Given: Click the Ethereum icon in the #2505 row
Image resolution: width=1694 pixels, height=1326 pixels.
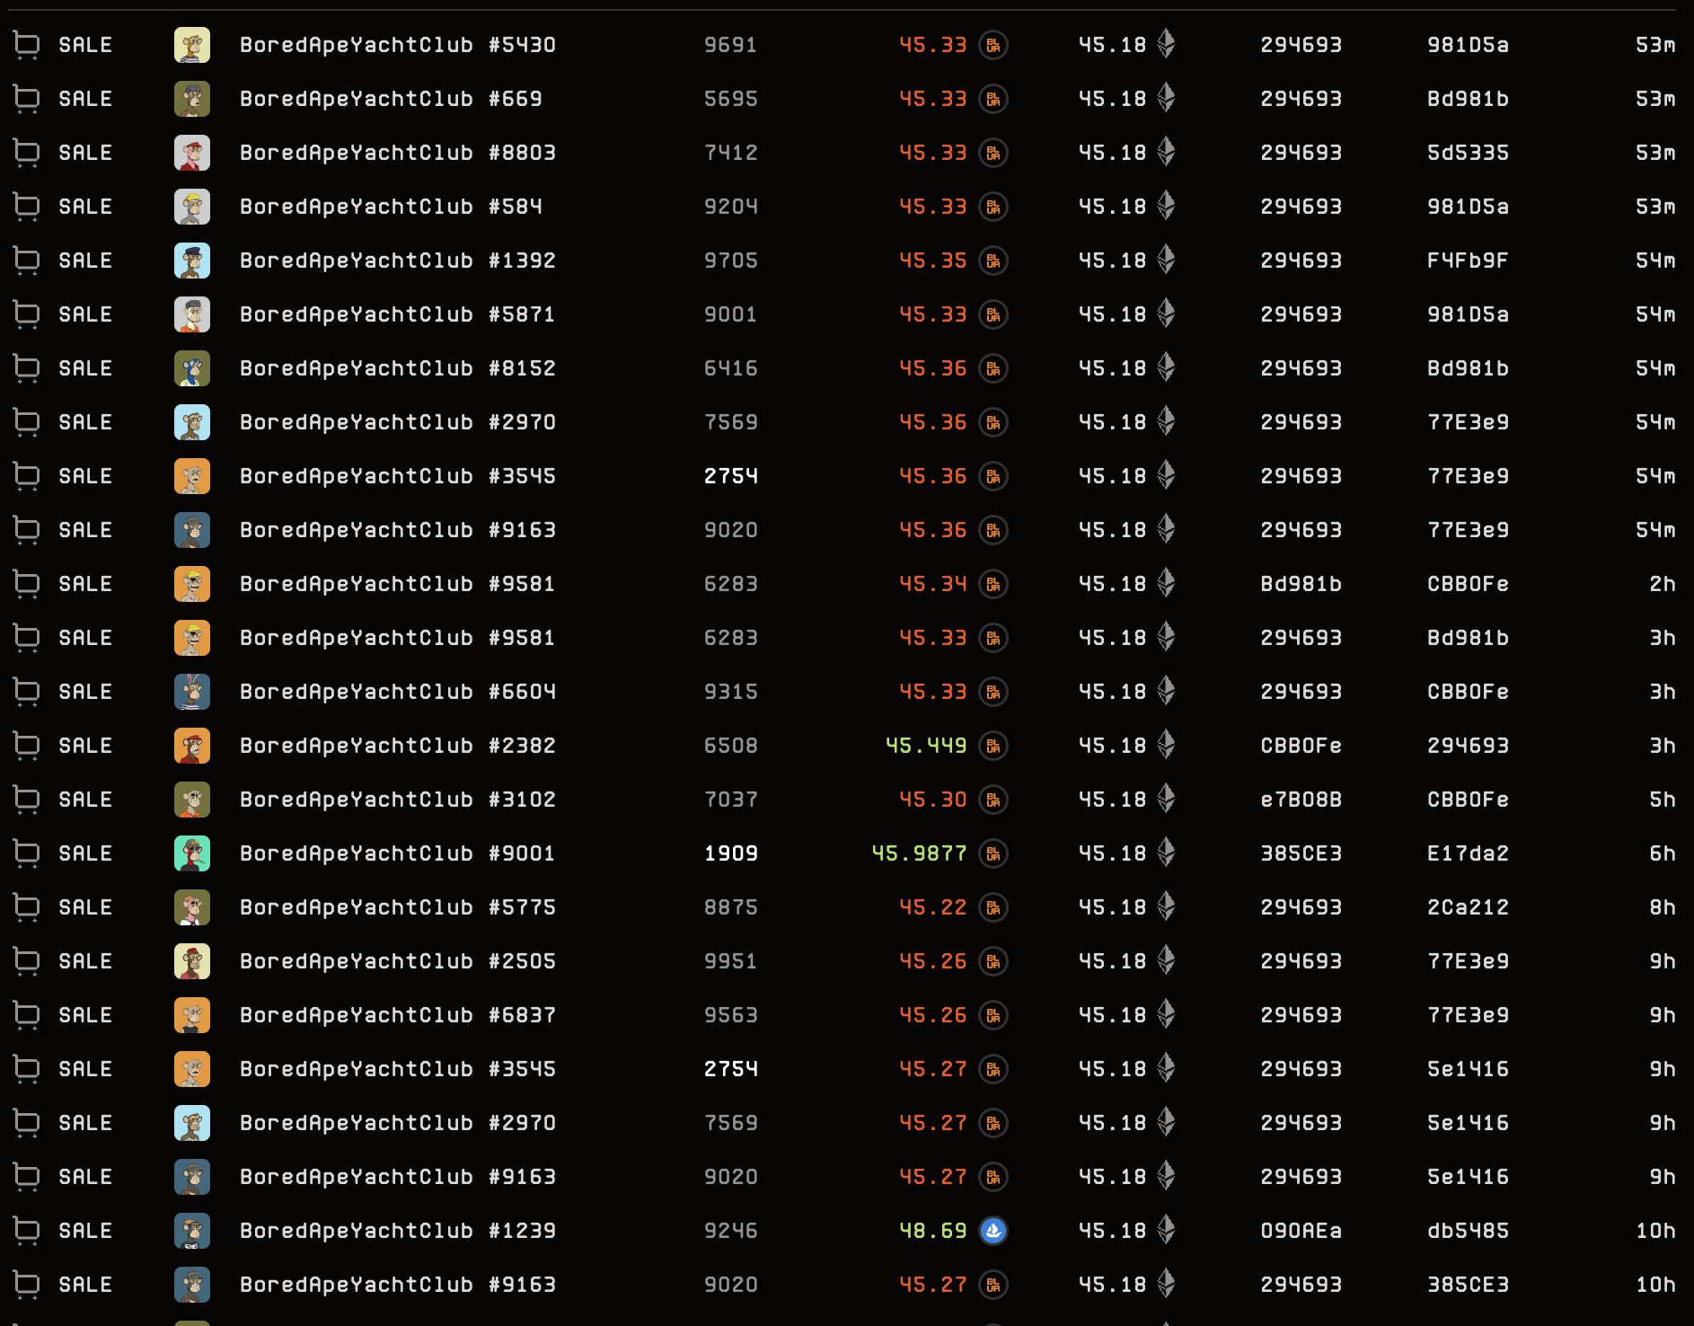Looking at the screenshot, I should tap(1166, 960).
